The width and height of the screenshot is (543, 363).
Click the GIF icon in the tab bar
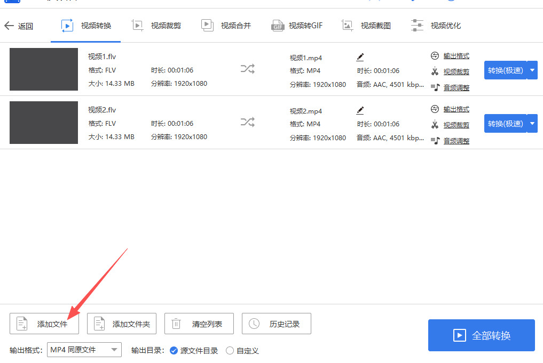278,26
